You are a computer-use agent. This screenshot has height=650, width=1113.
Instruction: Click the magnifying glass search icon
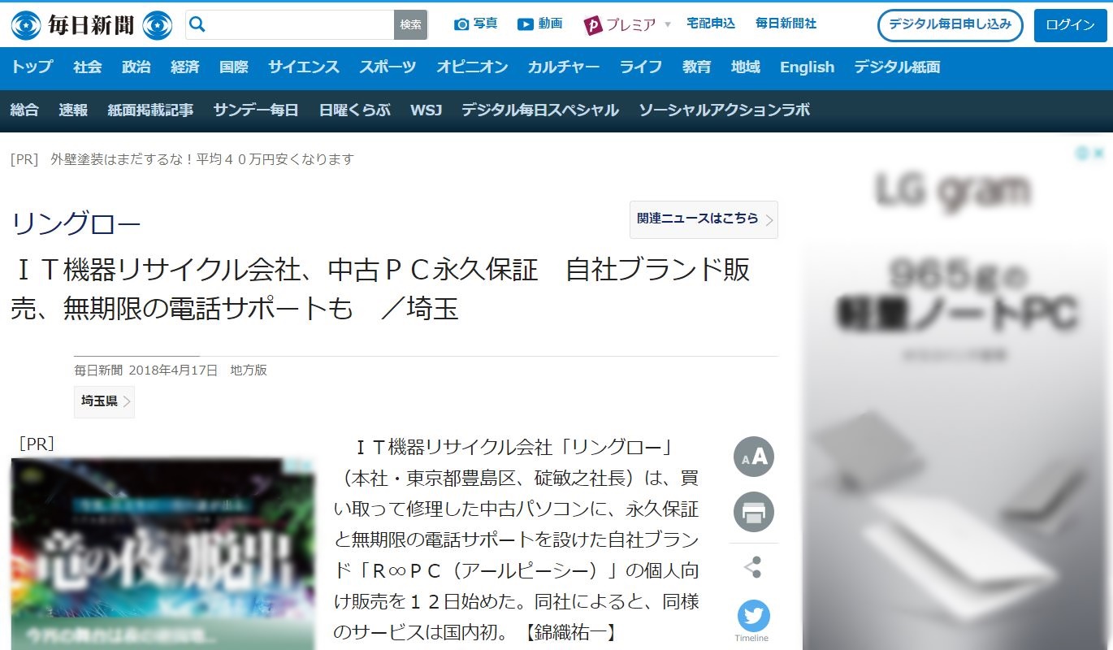197,25
